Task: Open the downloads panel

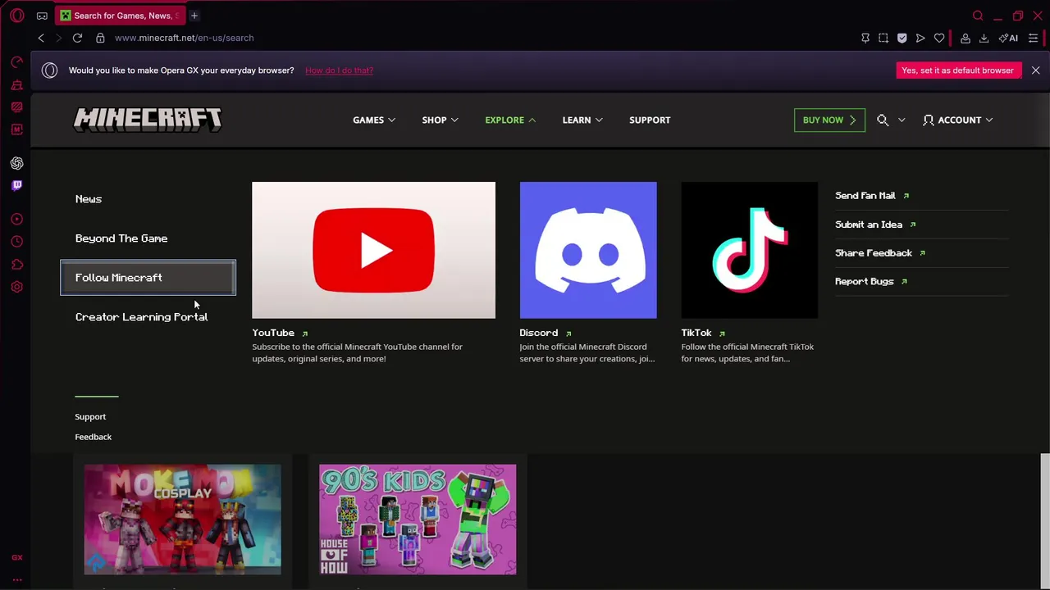Action: pyautogui.click(x=984, y=38)
